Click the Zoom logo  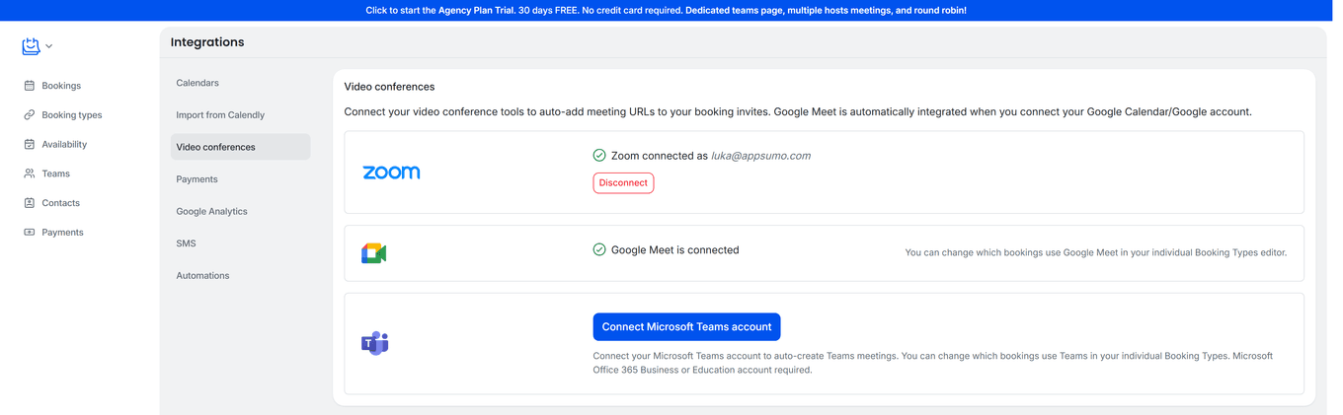coord(391,173)
